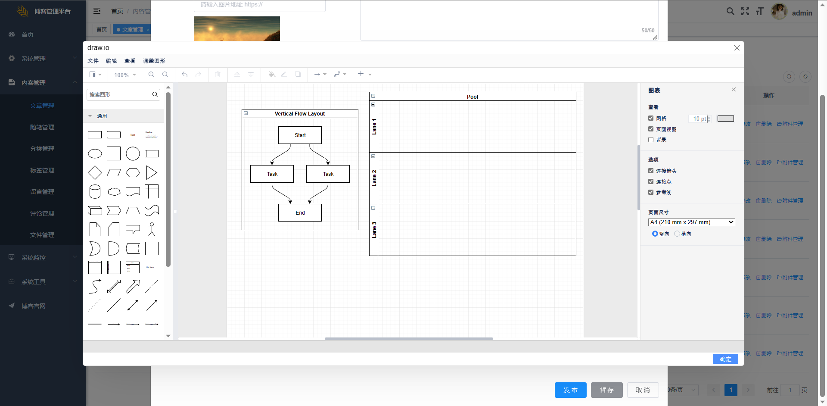This screenshot has height=406, width=827.
Task: Pick the cloud shape from palette
Action: click(x=114, y=192)
